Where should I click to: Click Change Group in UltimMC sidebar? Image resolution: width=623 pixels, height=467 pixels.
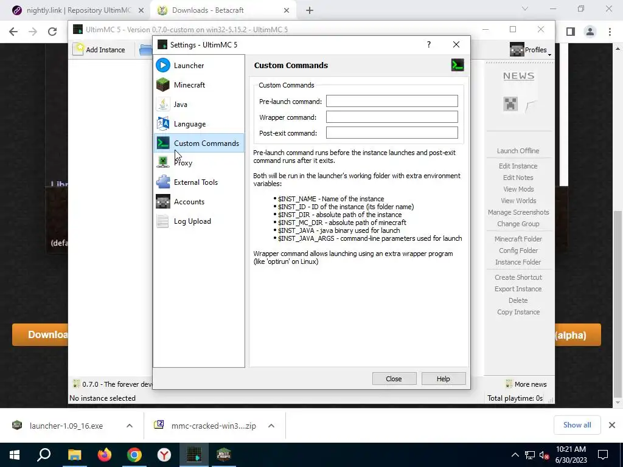[518, 224]
